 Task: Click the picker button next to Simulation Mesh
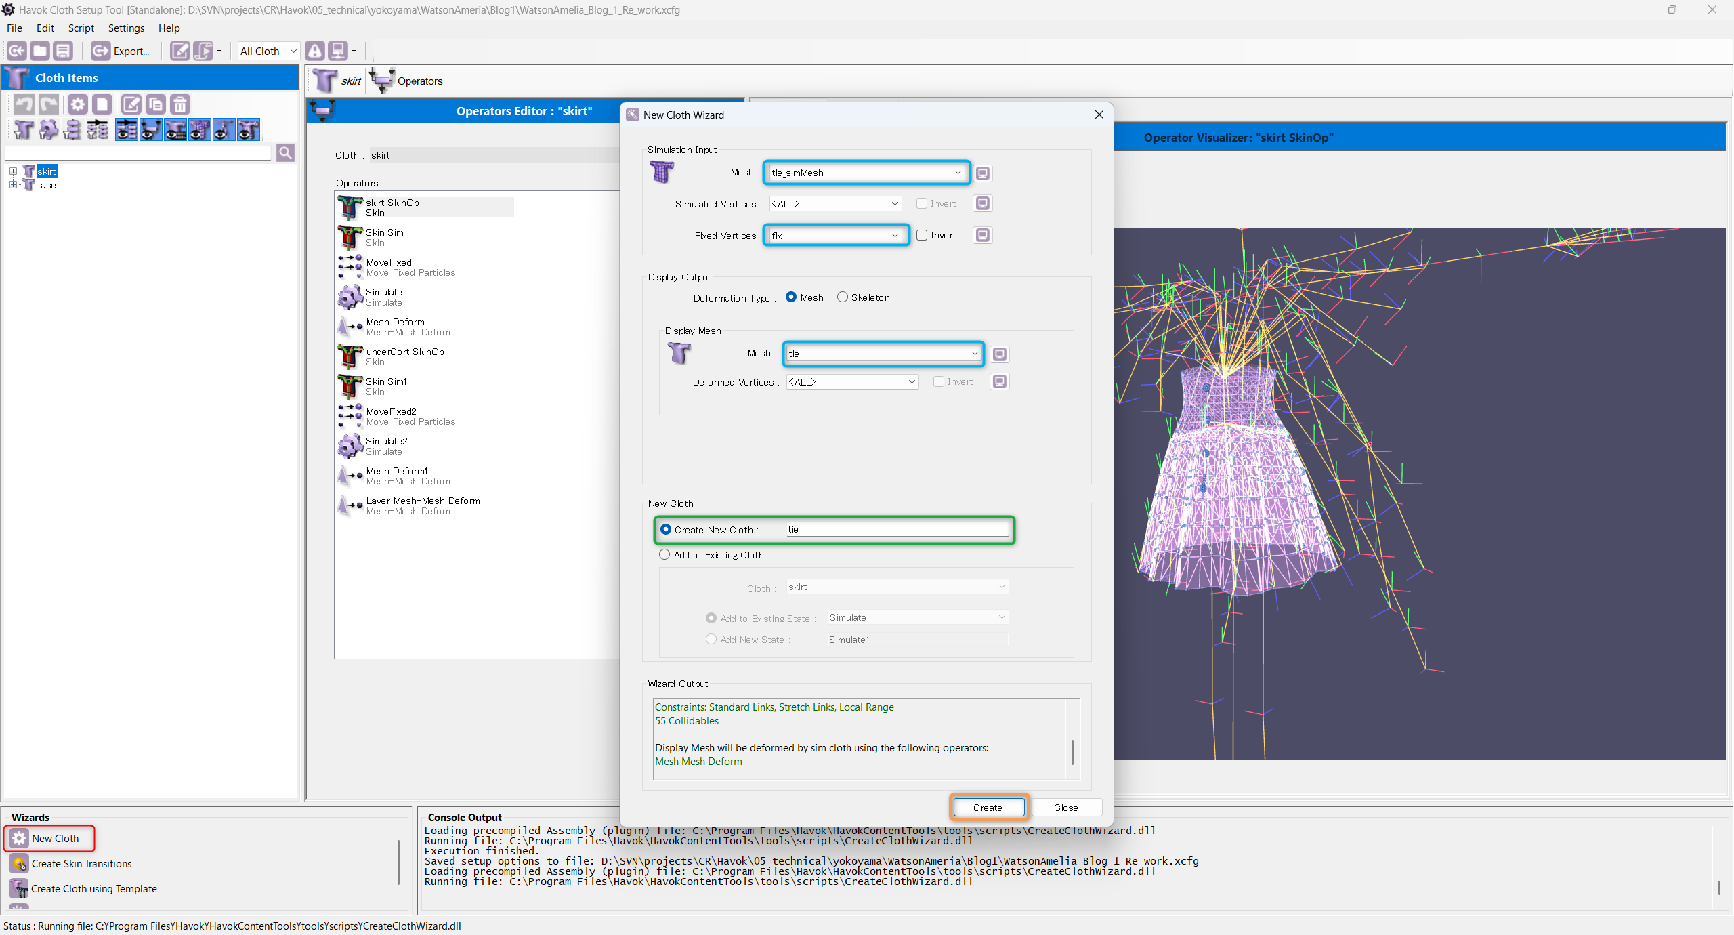pyautogui.click(x=983, y=173)
